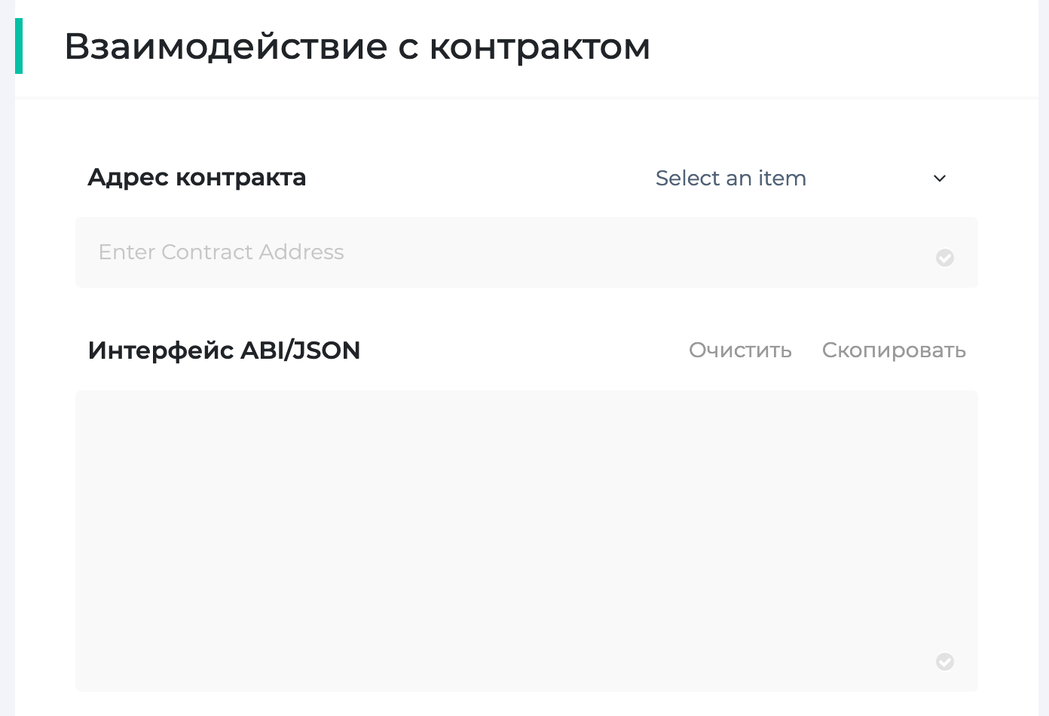Screen dimensions: 1049x716
Task: Click the Очистить button next to Скопировать
Action: [x=740, y=350]
